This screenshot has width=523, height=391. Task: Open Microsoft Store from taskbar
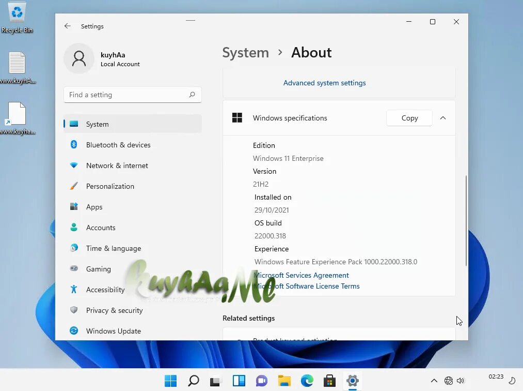[329, 381]
